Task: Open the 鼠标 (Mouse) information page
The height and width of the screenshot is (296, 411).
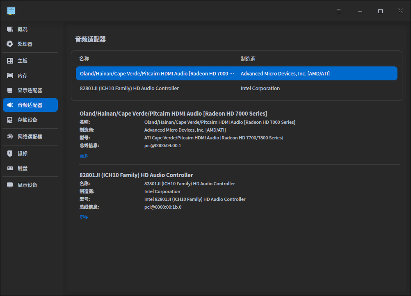Action: coord(21,153)
